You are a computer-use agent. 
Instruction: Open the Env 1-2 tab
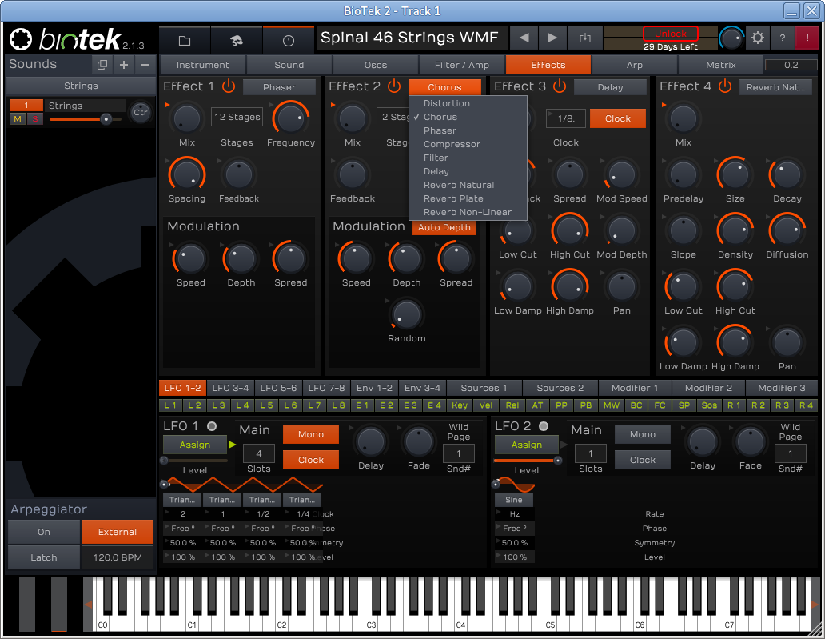coord(374,388)
